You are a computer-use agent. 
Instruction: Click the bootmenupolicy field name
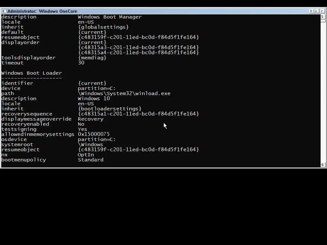pyautogui.click(x=24, y=160)
